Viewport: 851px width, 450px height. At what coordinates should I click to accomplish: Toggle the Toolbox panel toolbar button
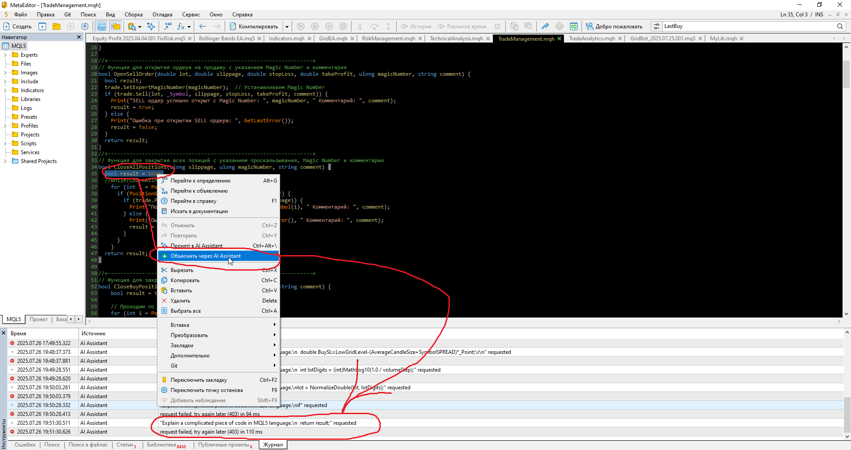pyautogui.click(x=116, y=27)
